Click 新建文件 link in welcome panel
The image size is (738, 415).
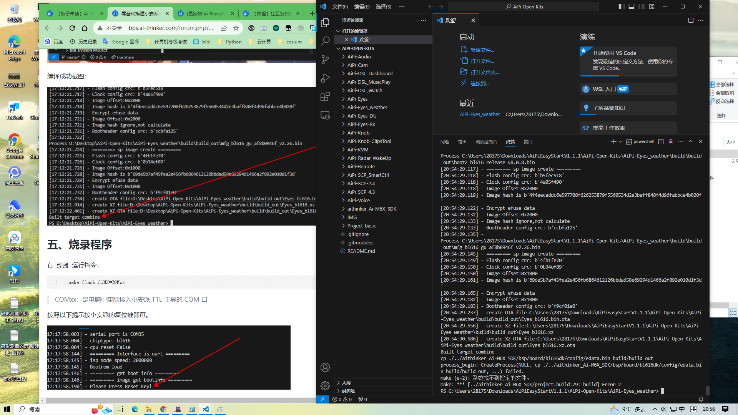(482, 50)
